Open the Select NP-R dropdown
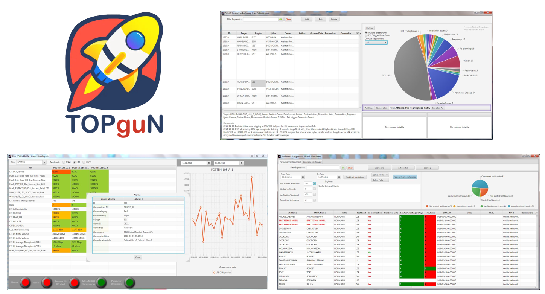The image size is (545, 294). pos(379,175)
